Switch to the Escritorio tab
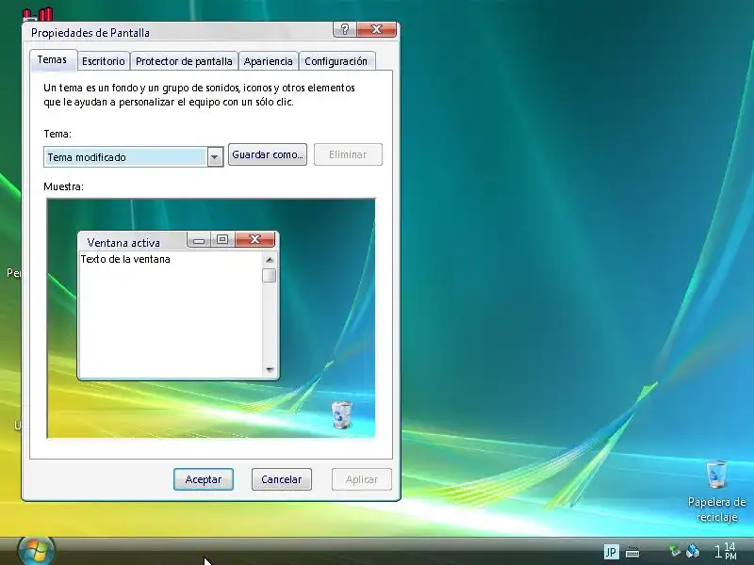 click(x=104, y=61)
